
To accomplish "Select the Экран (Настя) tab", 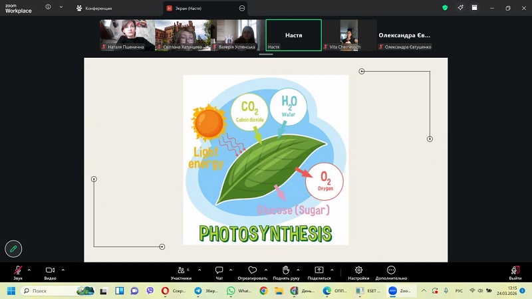I will [199, 8].
